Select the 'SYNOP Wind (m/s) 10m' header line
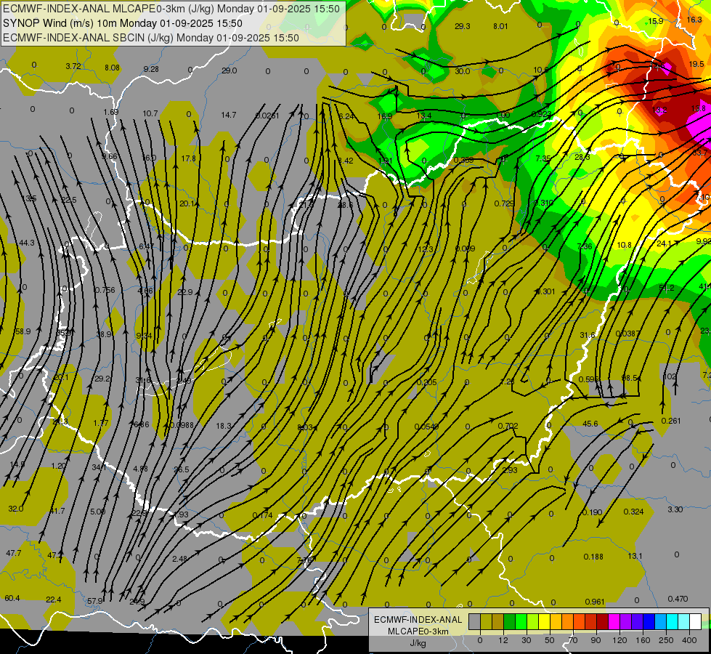This screenshot has height=654, width=711. (123, 23)
